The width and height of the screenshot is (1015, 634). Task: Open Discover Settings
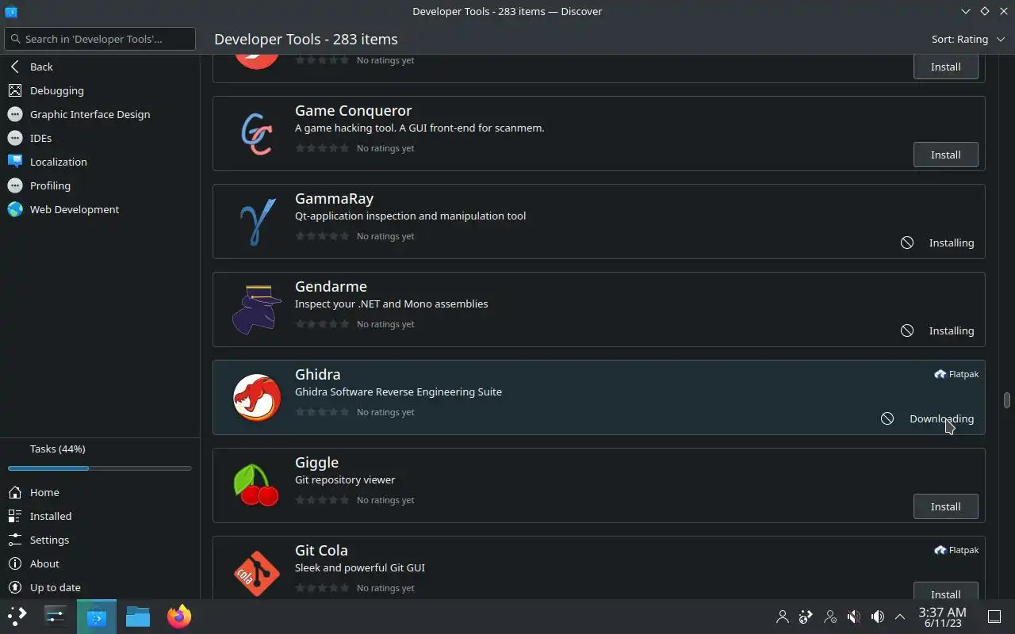click(100, 540)
